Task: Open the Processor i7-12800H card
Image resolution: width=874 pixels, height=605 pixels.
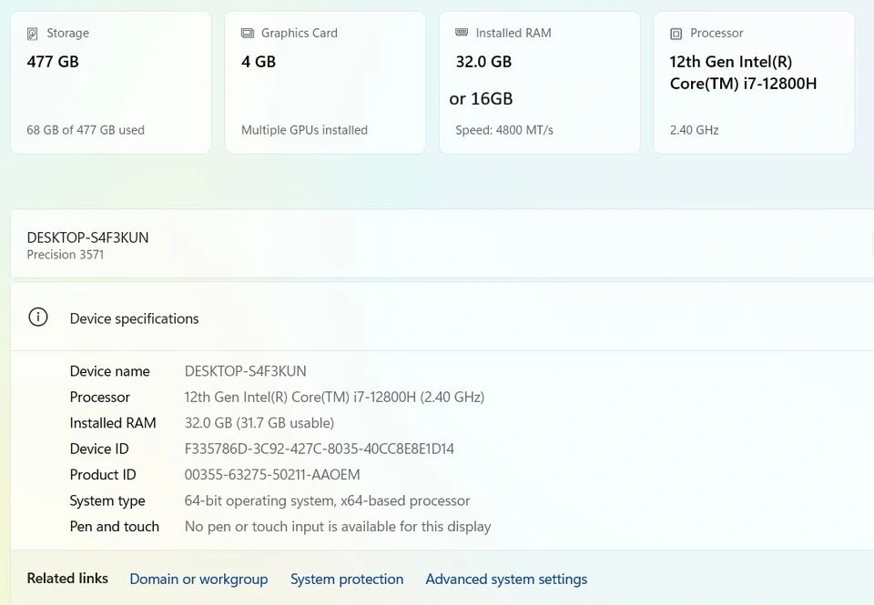Action: click(x=754, y=83)
